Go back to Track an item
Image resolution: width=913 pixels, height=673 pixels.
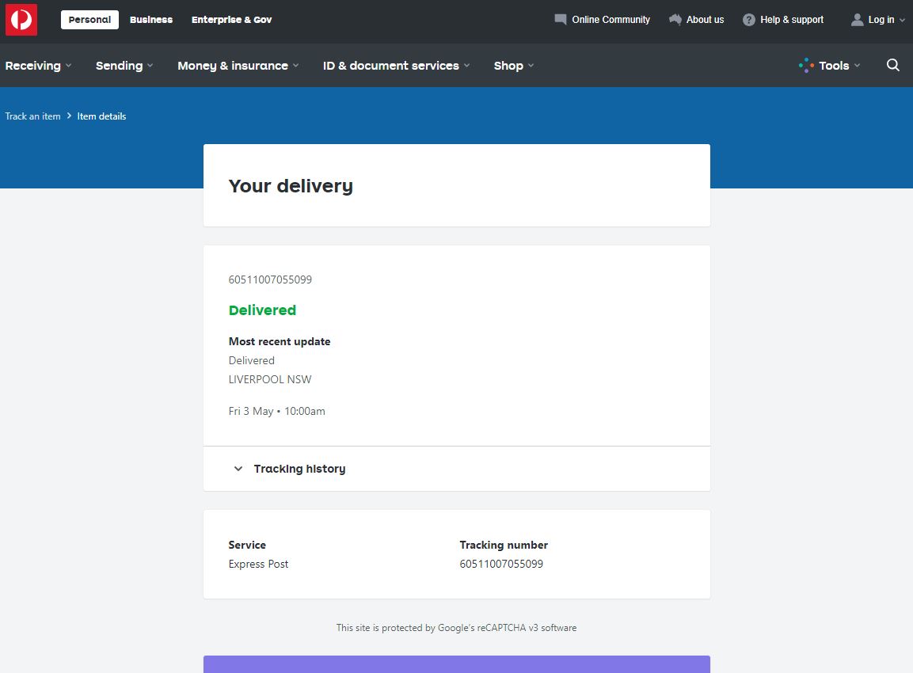point(32,116)
